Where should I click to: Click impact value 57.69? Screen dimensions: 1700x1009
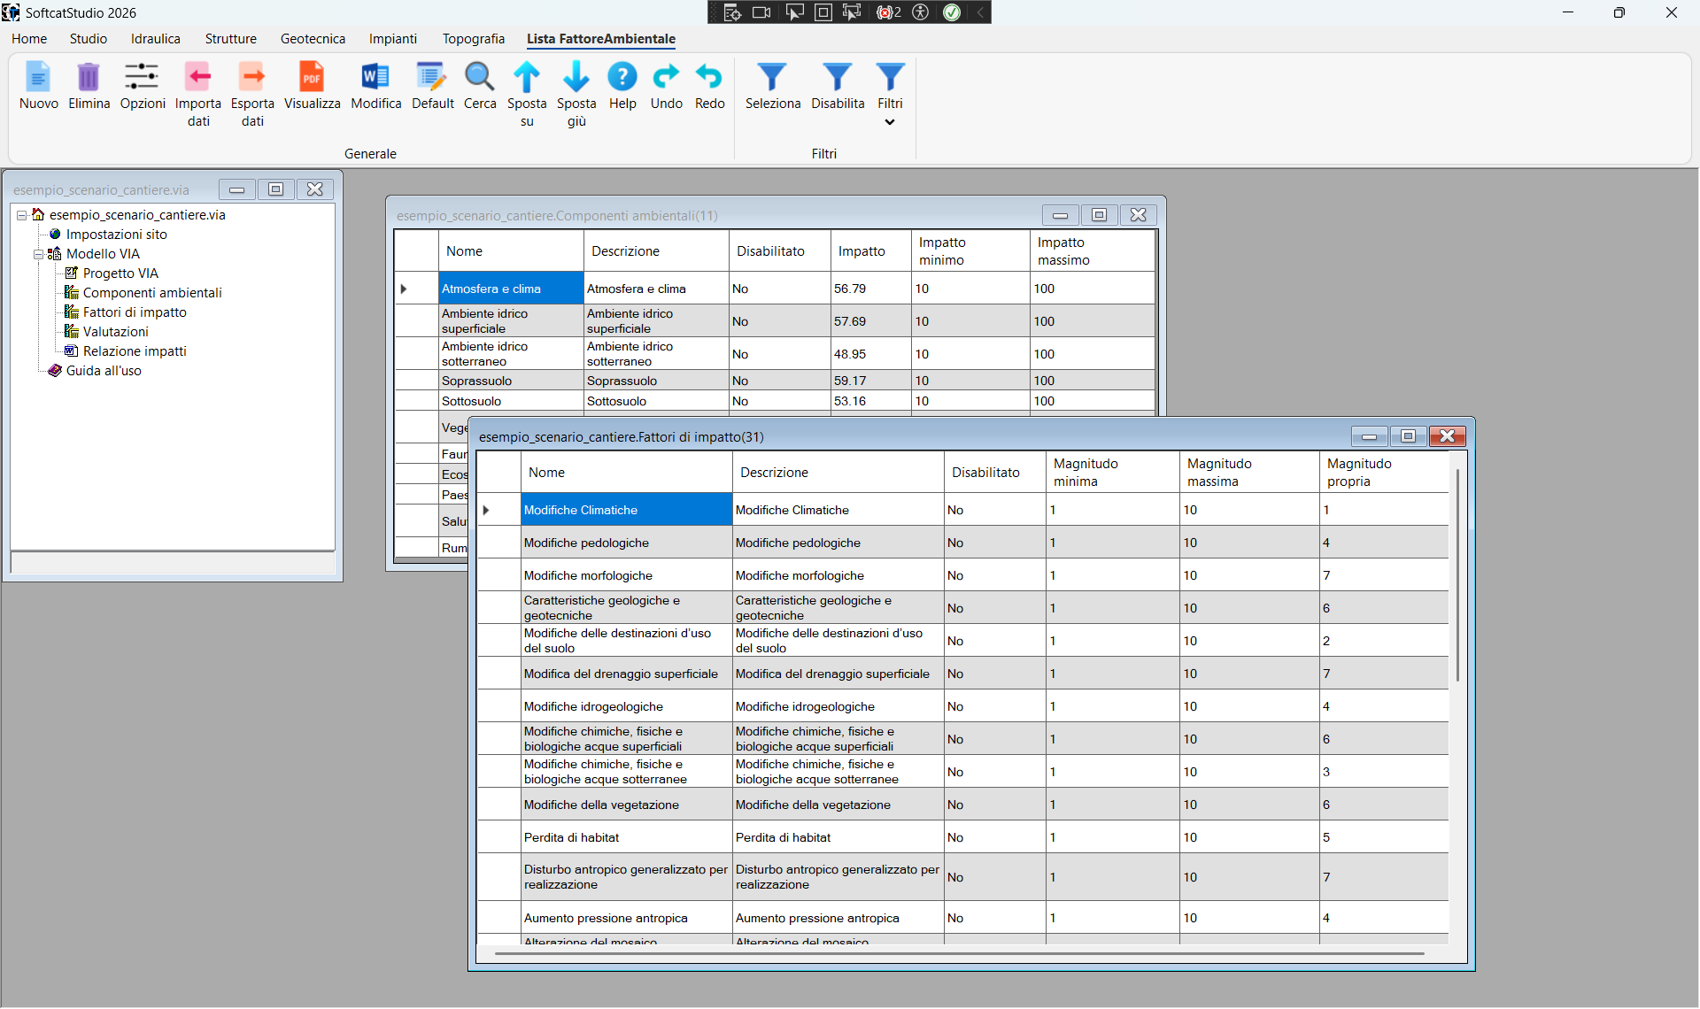point(870,321)
